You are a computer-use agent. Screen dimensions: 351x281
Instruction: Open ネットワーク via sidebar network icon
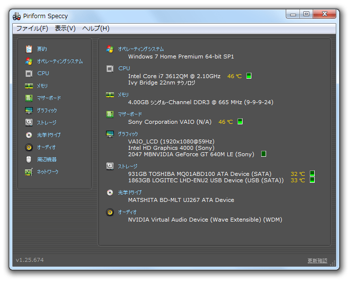point(29,172)
